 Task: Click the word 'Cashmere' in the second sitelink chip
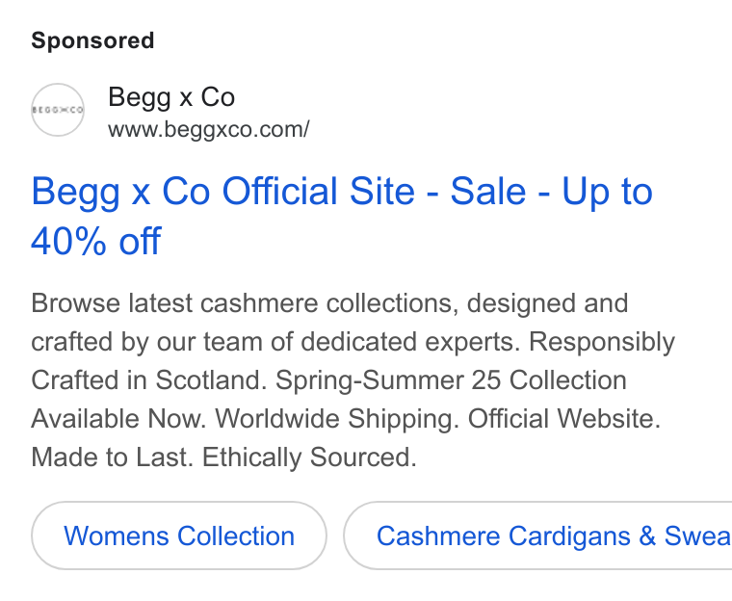point(438,536)
